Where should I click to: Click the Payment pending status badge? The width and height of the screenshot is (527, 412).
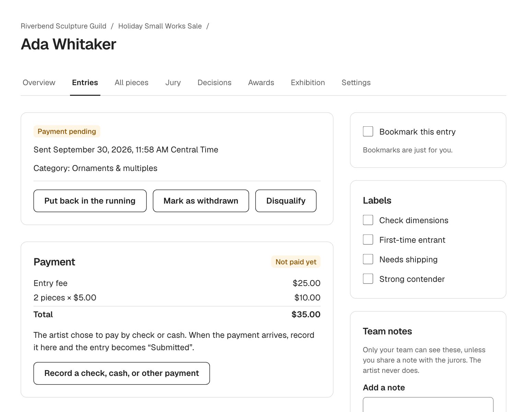(67, 131)
